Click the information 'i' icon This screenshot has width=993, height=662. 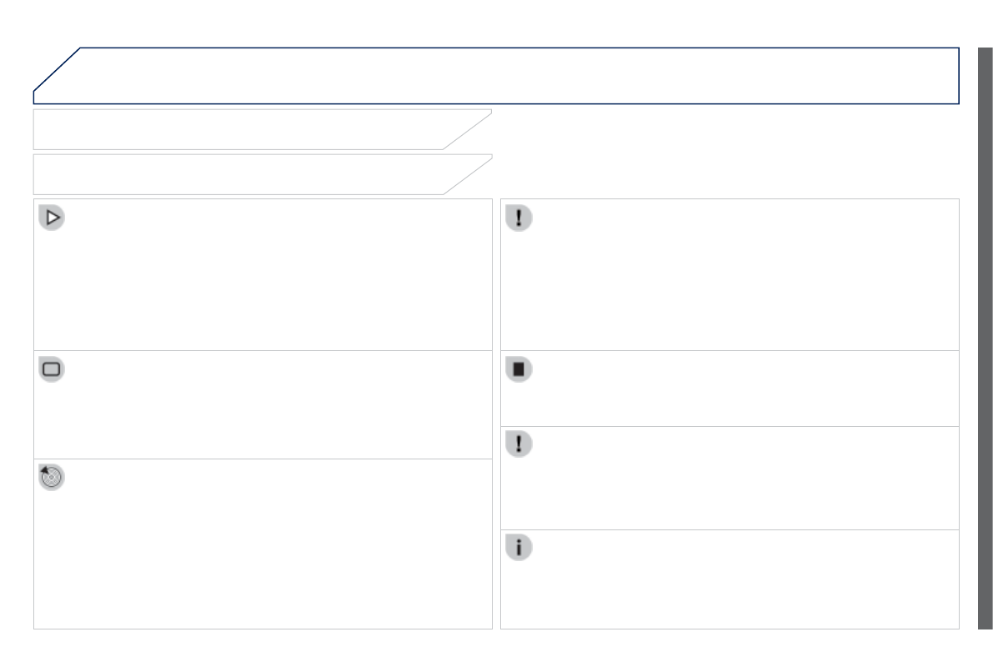[519, 548]
